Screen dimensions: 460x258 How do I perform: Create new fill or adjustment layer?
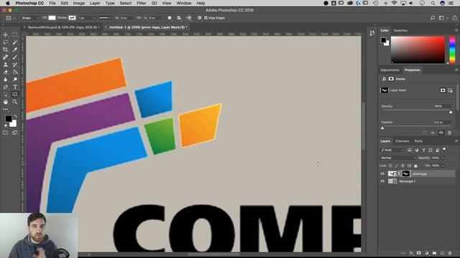pos(426,253)
